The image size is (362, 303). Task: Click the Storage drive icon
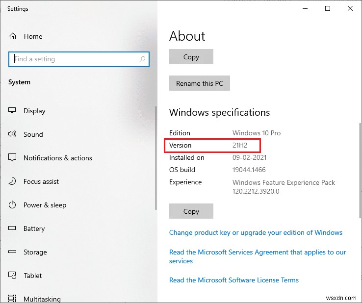[12, 252]
